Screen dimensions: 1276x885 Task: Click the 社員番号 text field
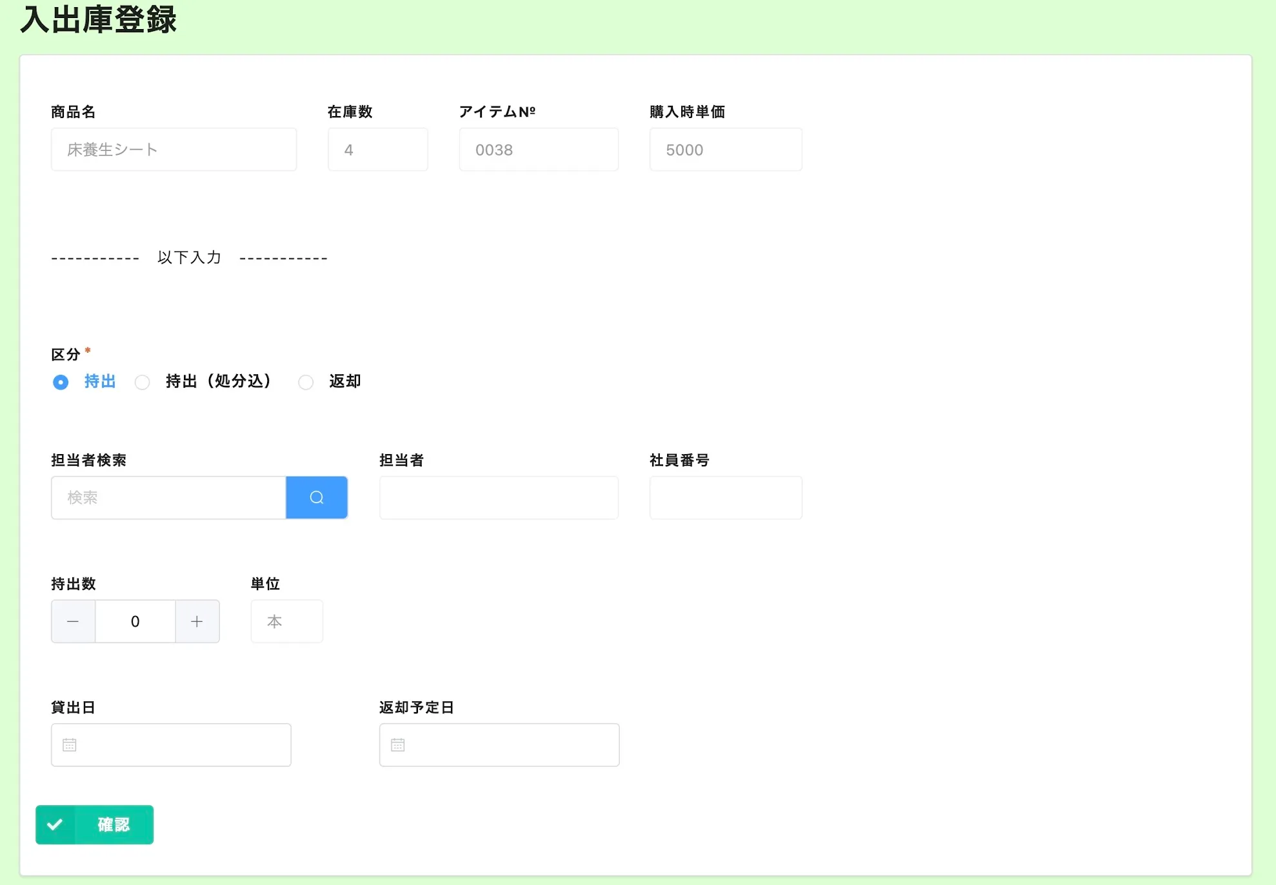(726, 497)
